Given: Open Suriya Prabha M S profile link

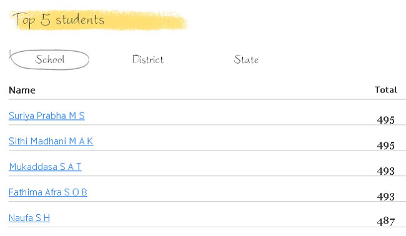Looking at the screenshot, I should pos(47,116).
